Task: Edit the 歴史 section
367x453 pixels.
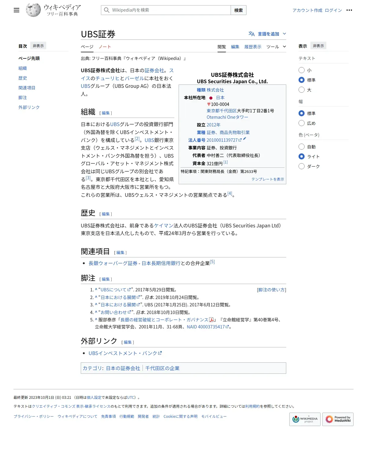Action: tap(106, 214)
